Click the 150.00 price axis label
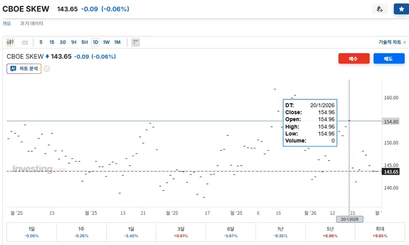409x245 pixels. [391, 143]
